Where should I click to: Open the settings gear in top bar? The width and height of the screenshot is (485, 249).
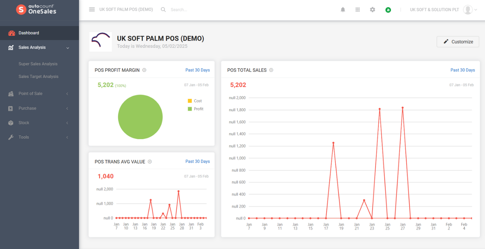(x=372, y=10)
